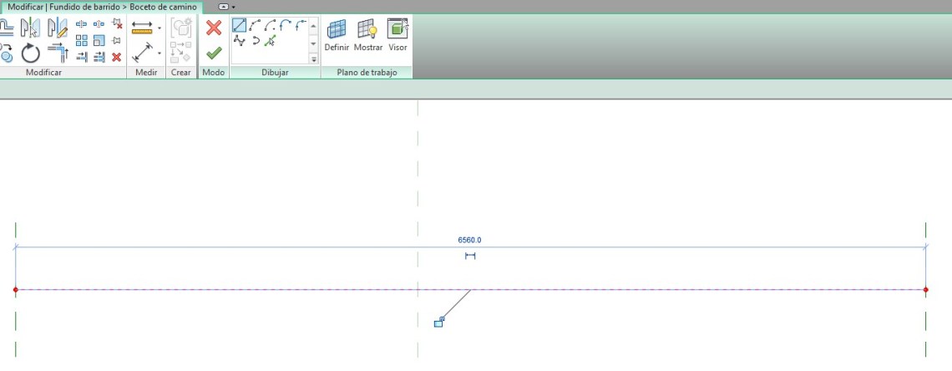Image resolution: width=952 pixels, height=371 pixels.
Task: Click the Aligned Dimension tool
Action: 141,53
